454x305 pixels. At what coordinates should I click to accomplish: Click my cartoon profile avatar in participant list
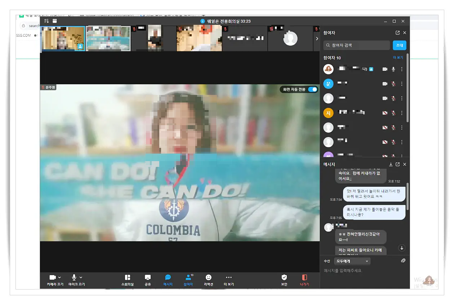click(328, 69)
